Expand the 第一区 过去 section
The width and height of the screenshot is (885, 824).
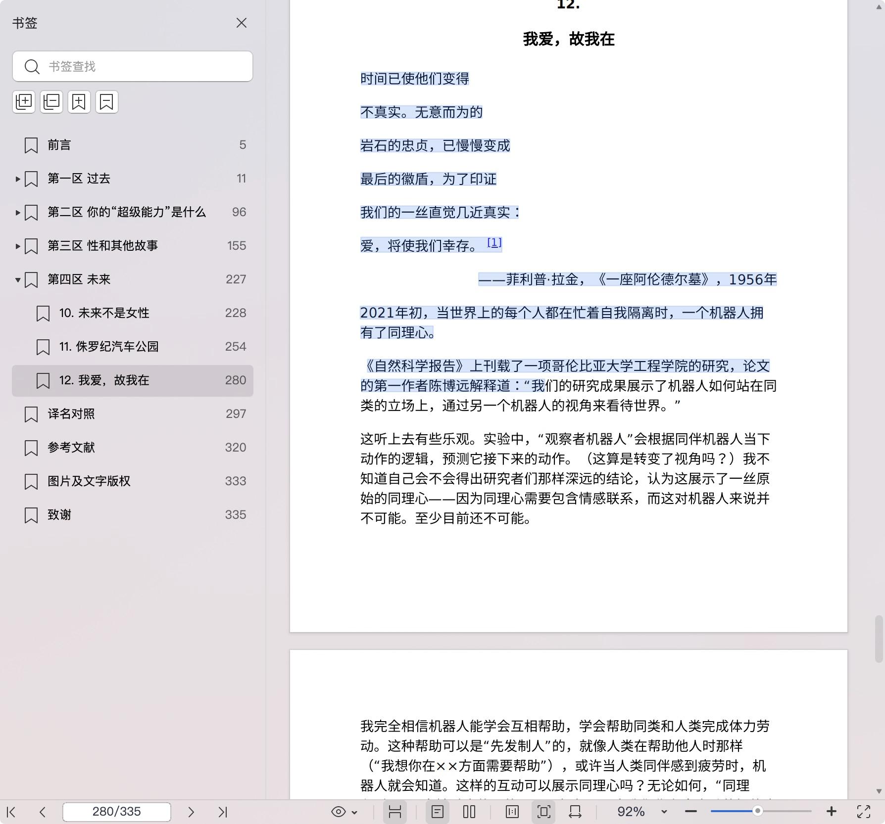[x=18, y=179]
